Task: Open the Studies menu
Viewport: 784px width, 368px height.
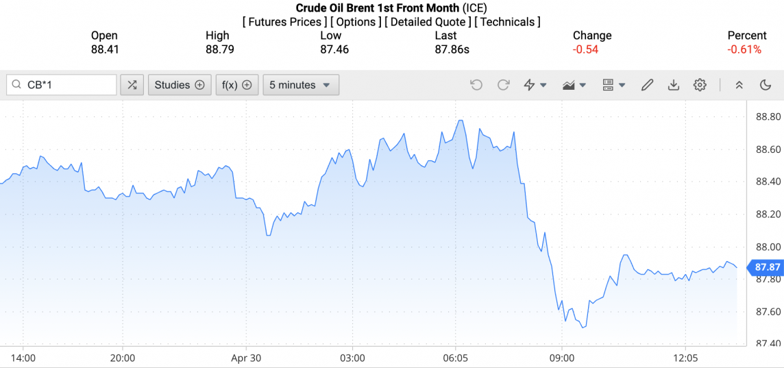Action: pos(180,85)
